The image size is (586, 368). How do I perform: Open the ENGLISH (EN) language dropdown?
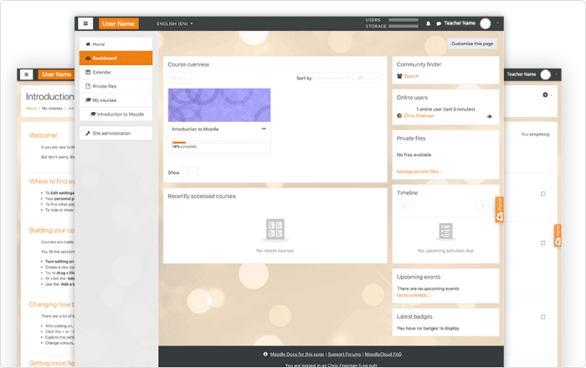coord(174,23)
